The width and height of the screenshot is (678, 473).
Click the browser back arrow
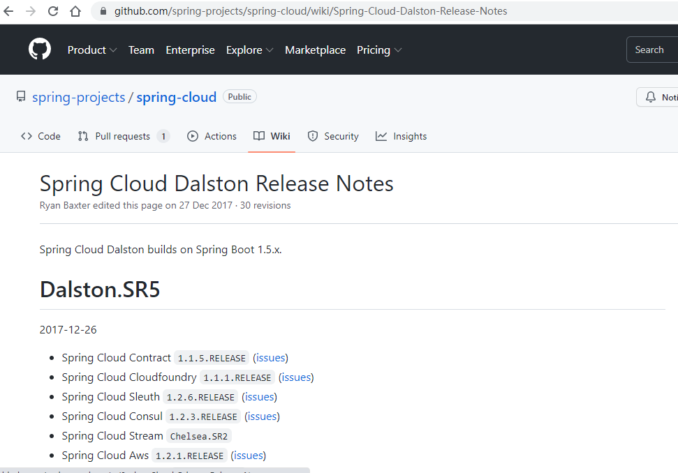pyautogui.click(x=9, y=11)
